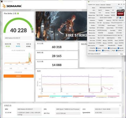Image resolution: width=126 pixels, height=118 pixels.
Task: Toggle the OpenGL 4.6 checkbox in GPU-Z
Action: tap(117, 50)
